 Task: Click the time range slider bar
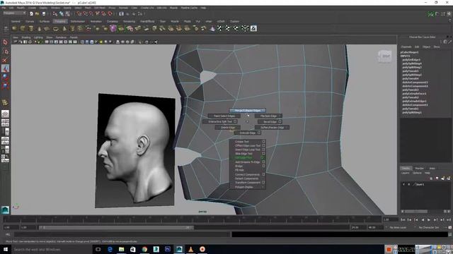tap(116, 227)
